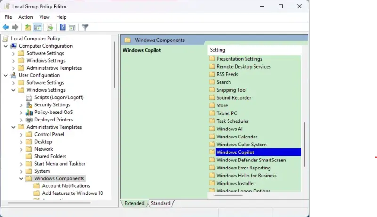Image resolution: width=377 pixels, height=217 pixels.
Task: Click settings list horizontal scrollbar
Action: click(229, 195)
